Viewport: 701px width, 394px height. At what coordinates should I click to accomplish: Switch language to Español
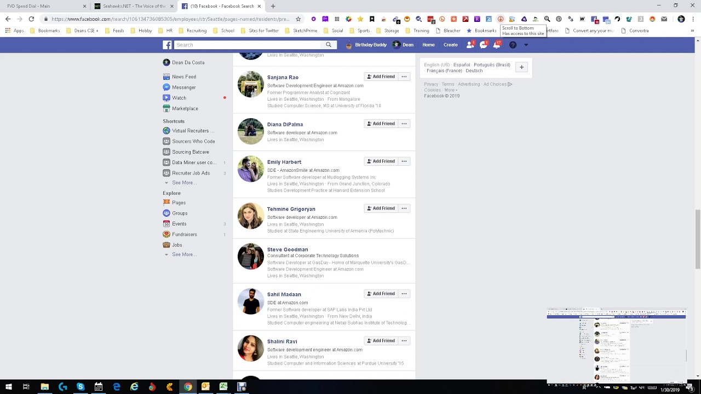(x=462, y=65)
